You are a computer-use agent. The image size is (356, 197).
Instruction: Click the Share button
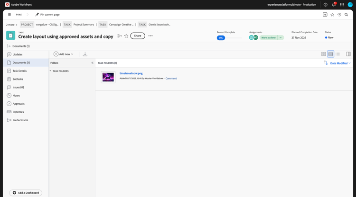[138, 36]
